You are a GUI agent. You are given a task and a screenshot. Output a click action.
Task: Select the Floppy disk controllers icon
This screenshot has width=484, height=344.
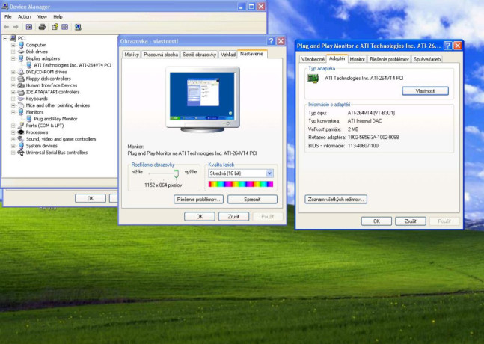(x=21, y=79)
